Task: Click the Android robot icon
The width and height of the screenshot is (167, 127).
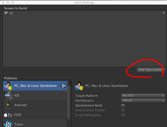Action: tap(8, 105)
